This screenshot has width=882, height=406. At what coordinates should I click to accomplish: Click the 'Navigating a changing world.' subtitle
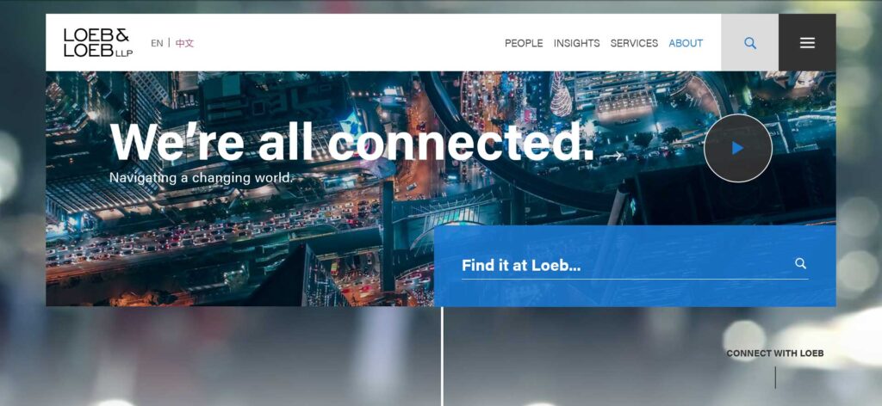202,178
